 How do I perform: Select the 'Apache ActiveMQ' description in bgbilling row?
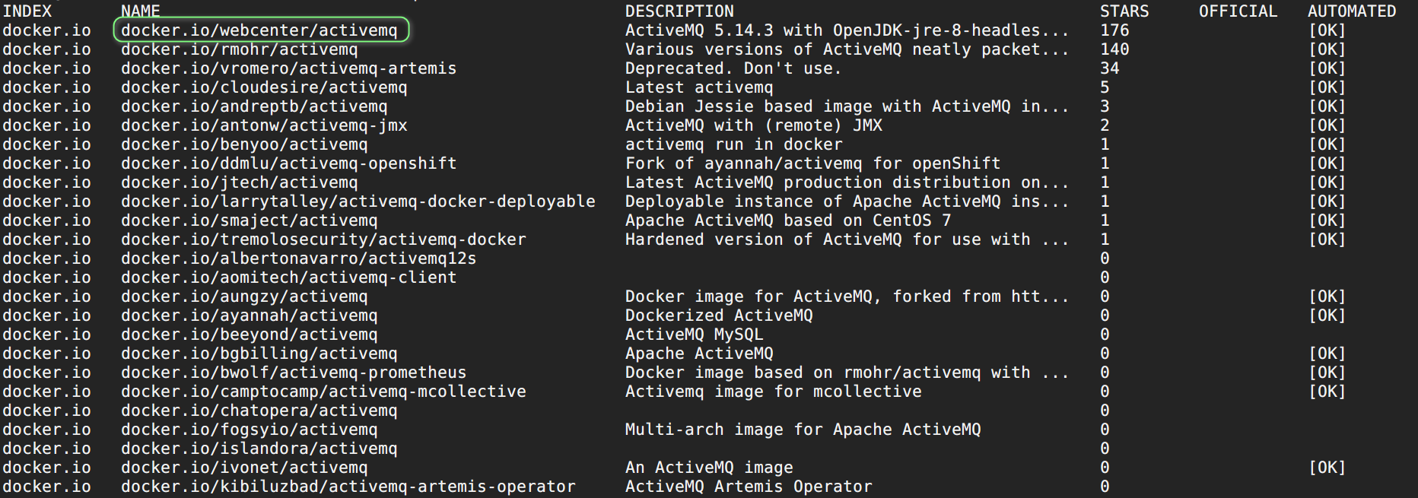pos(699,354)
